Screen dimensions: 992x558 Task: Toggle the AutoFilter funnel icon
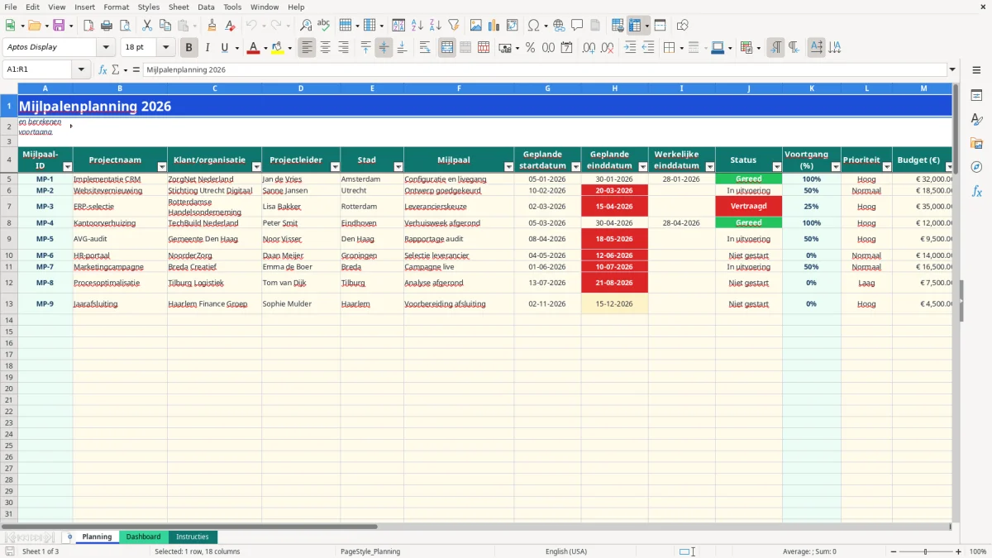pyautogui.click(x=453, y=26)
